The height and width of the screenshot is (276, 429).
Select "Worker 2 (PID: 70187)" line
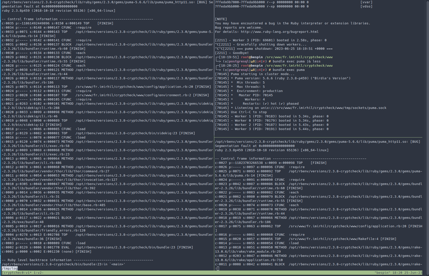pos(272,125)
